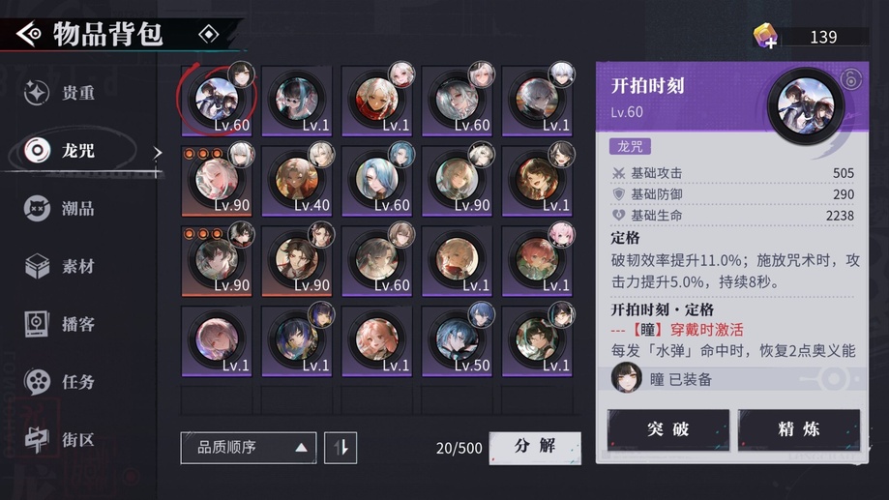Screen dimensions: 889x500
Task: Click the 突破 button
Action: (668, 429)
